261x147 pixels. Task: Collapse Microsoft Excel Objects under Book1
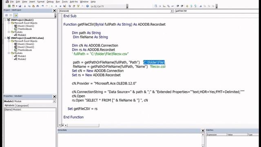point(9,23)
